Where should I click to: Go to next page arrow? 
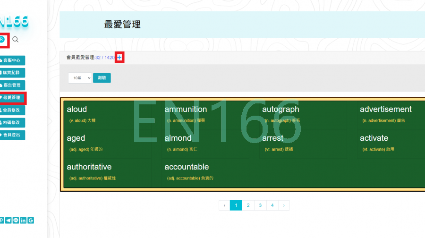coord(284,205)
